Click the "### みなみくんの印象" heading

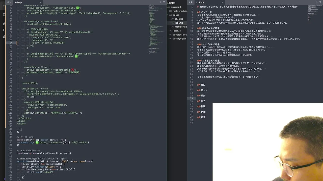[x=208, y=28]
